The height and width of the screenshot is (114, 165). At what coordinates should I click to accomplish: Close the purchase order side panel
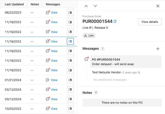tap(158, 6)
